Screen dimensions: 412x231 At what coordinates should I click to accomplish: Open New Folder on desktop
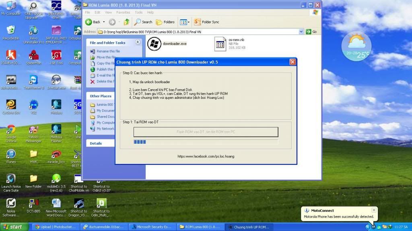click(x=34, y=181)
